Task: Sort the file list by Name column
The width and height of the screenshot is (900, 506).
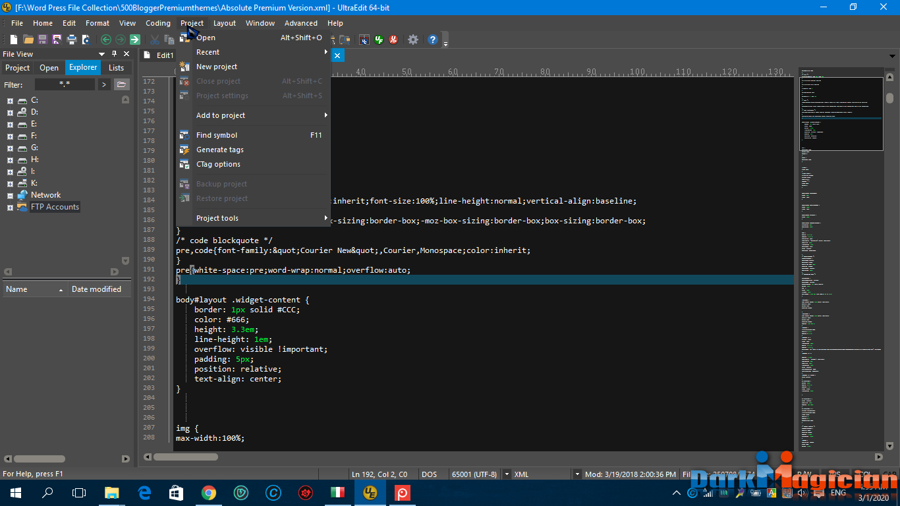Action: [x=35, y=289]
